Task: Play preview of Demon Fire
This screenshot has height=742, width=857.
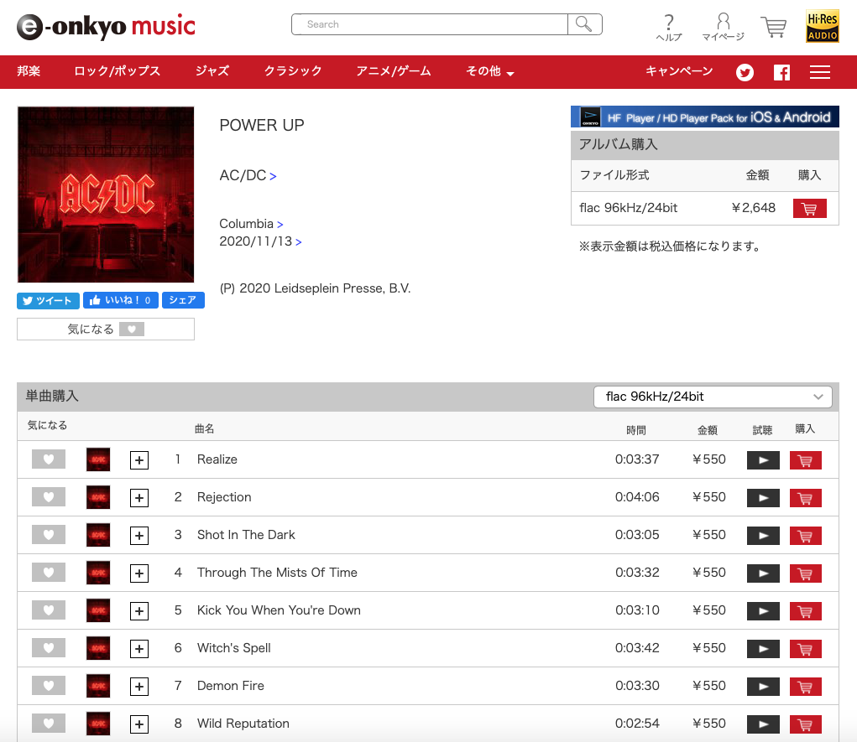Action: pyautogui.click(x=763, y=687)
